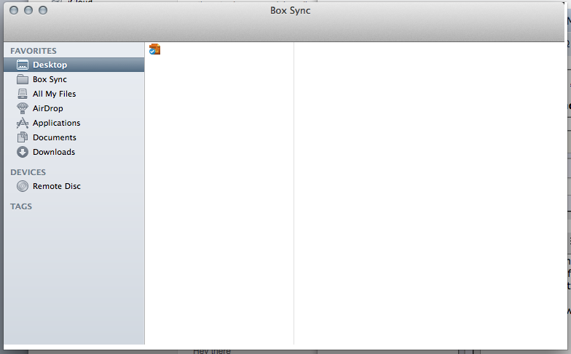
Task: Click the Documents pages icon
Action: click(x=22, y=137)
